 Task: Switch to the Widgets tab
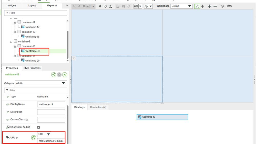tap(12, 6)
